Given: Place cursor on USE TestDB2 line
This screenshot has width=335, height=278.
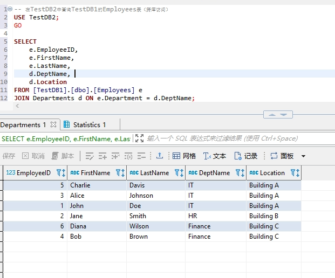Looking at the screenshot, I should coord(36,17).
